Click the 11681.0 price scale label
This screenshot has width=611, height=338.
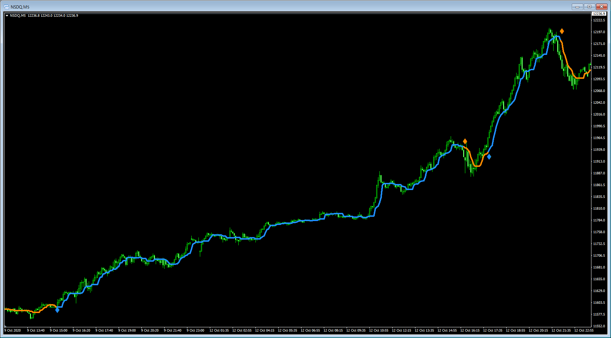coord(599,267)
